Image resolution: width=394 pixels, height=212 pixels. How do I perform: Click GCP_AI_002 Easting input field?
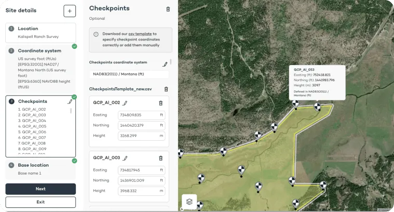click(x=138, y=115)
